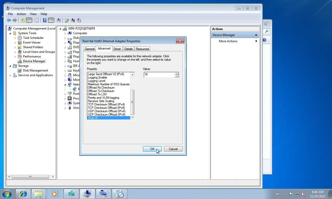Open Windows Media Player taskbar icon

coord(54,194)
